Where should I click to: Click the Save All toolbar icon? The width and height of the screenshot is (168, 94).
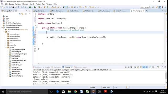10,7
